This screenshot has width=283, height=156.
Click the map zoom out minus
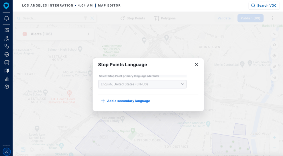(x=274, y=147)
